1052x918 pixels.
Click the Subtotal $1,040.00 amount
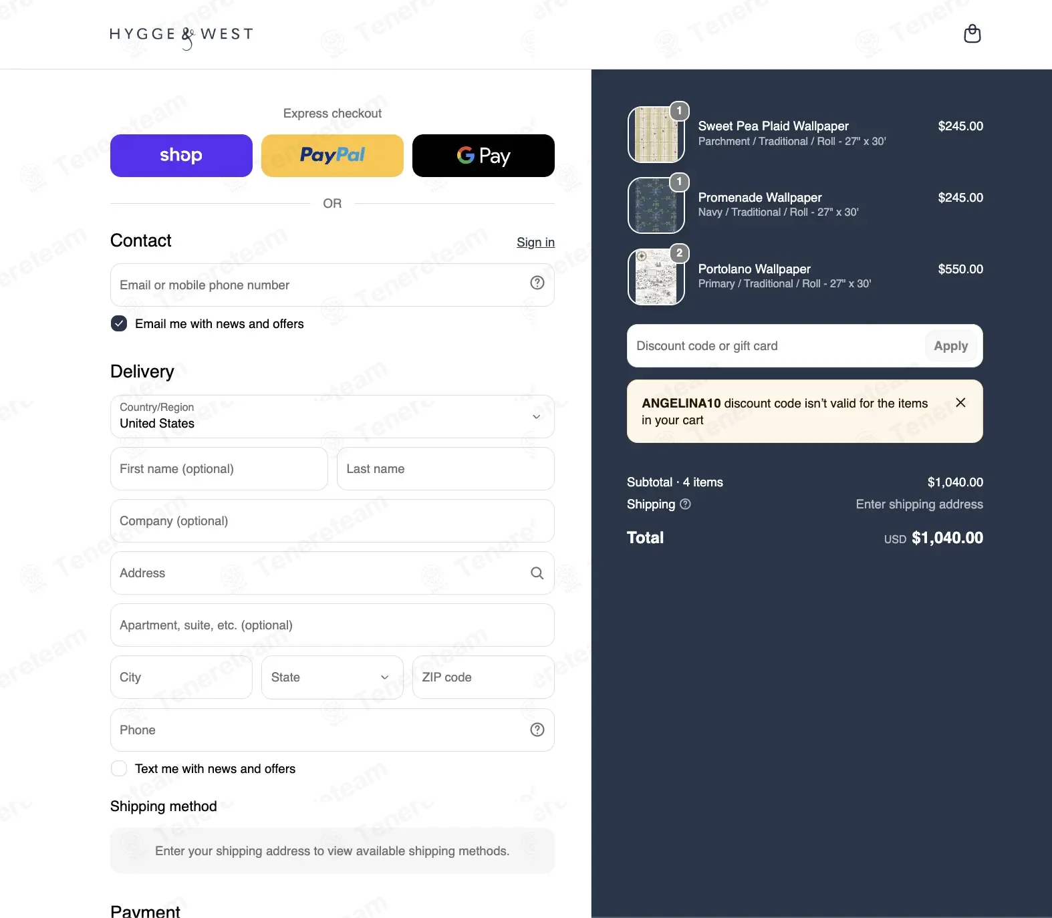955,482
